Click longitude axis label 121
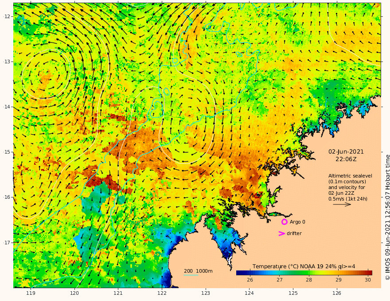The height and width of the screenshot is (301, 390). pyautogui.click(x=118, y=293)
